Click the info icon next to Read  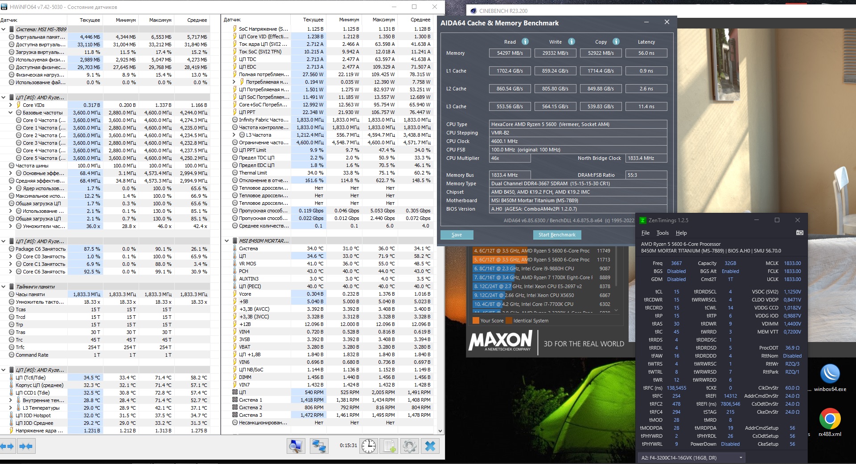(x=525, y=41)
